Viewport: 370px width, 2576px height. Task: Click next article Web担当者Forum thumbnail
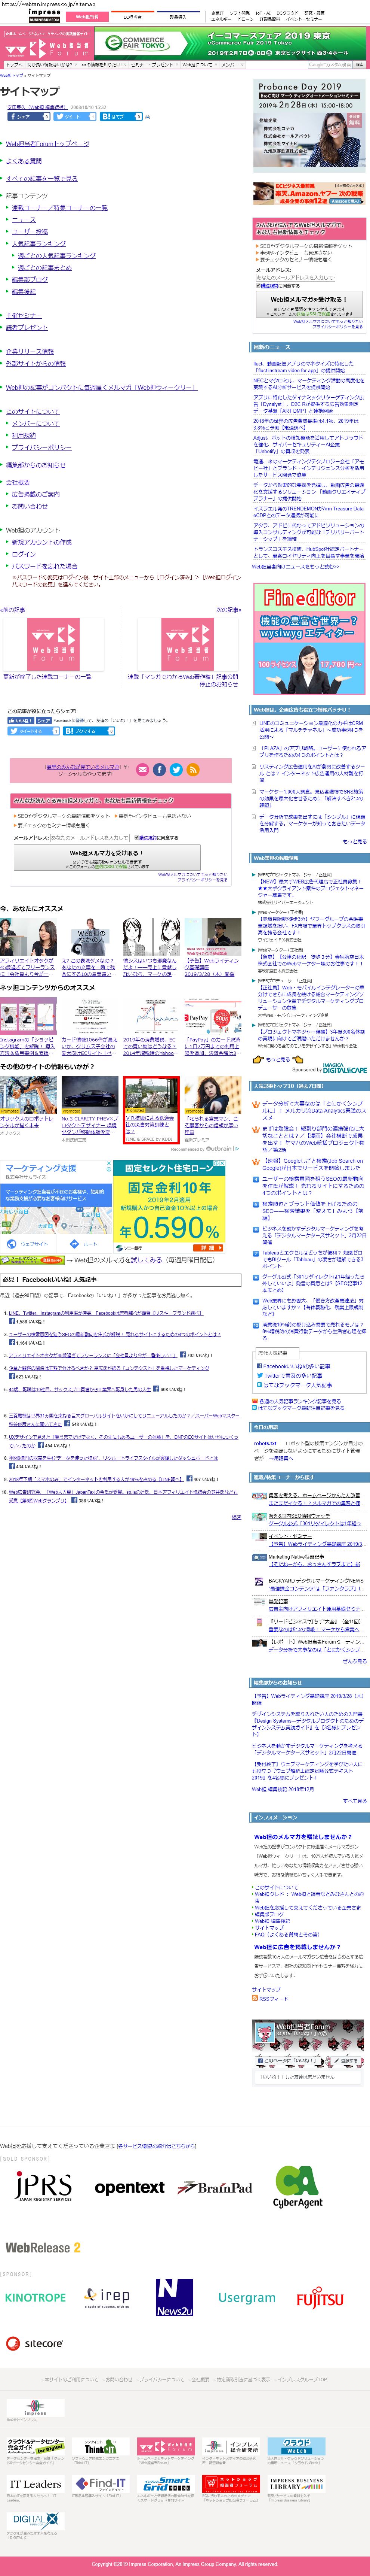188,645
